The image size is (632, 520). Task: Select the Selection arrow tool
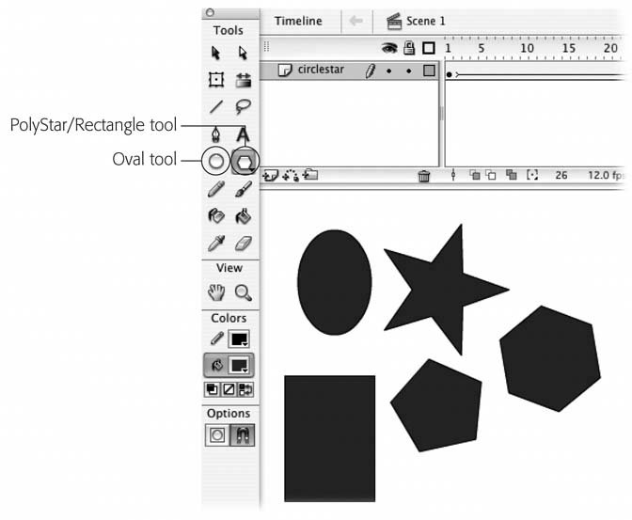tap(215, 53)
